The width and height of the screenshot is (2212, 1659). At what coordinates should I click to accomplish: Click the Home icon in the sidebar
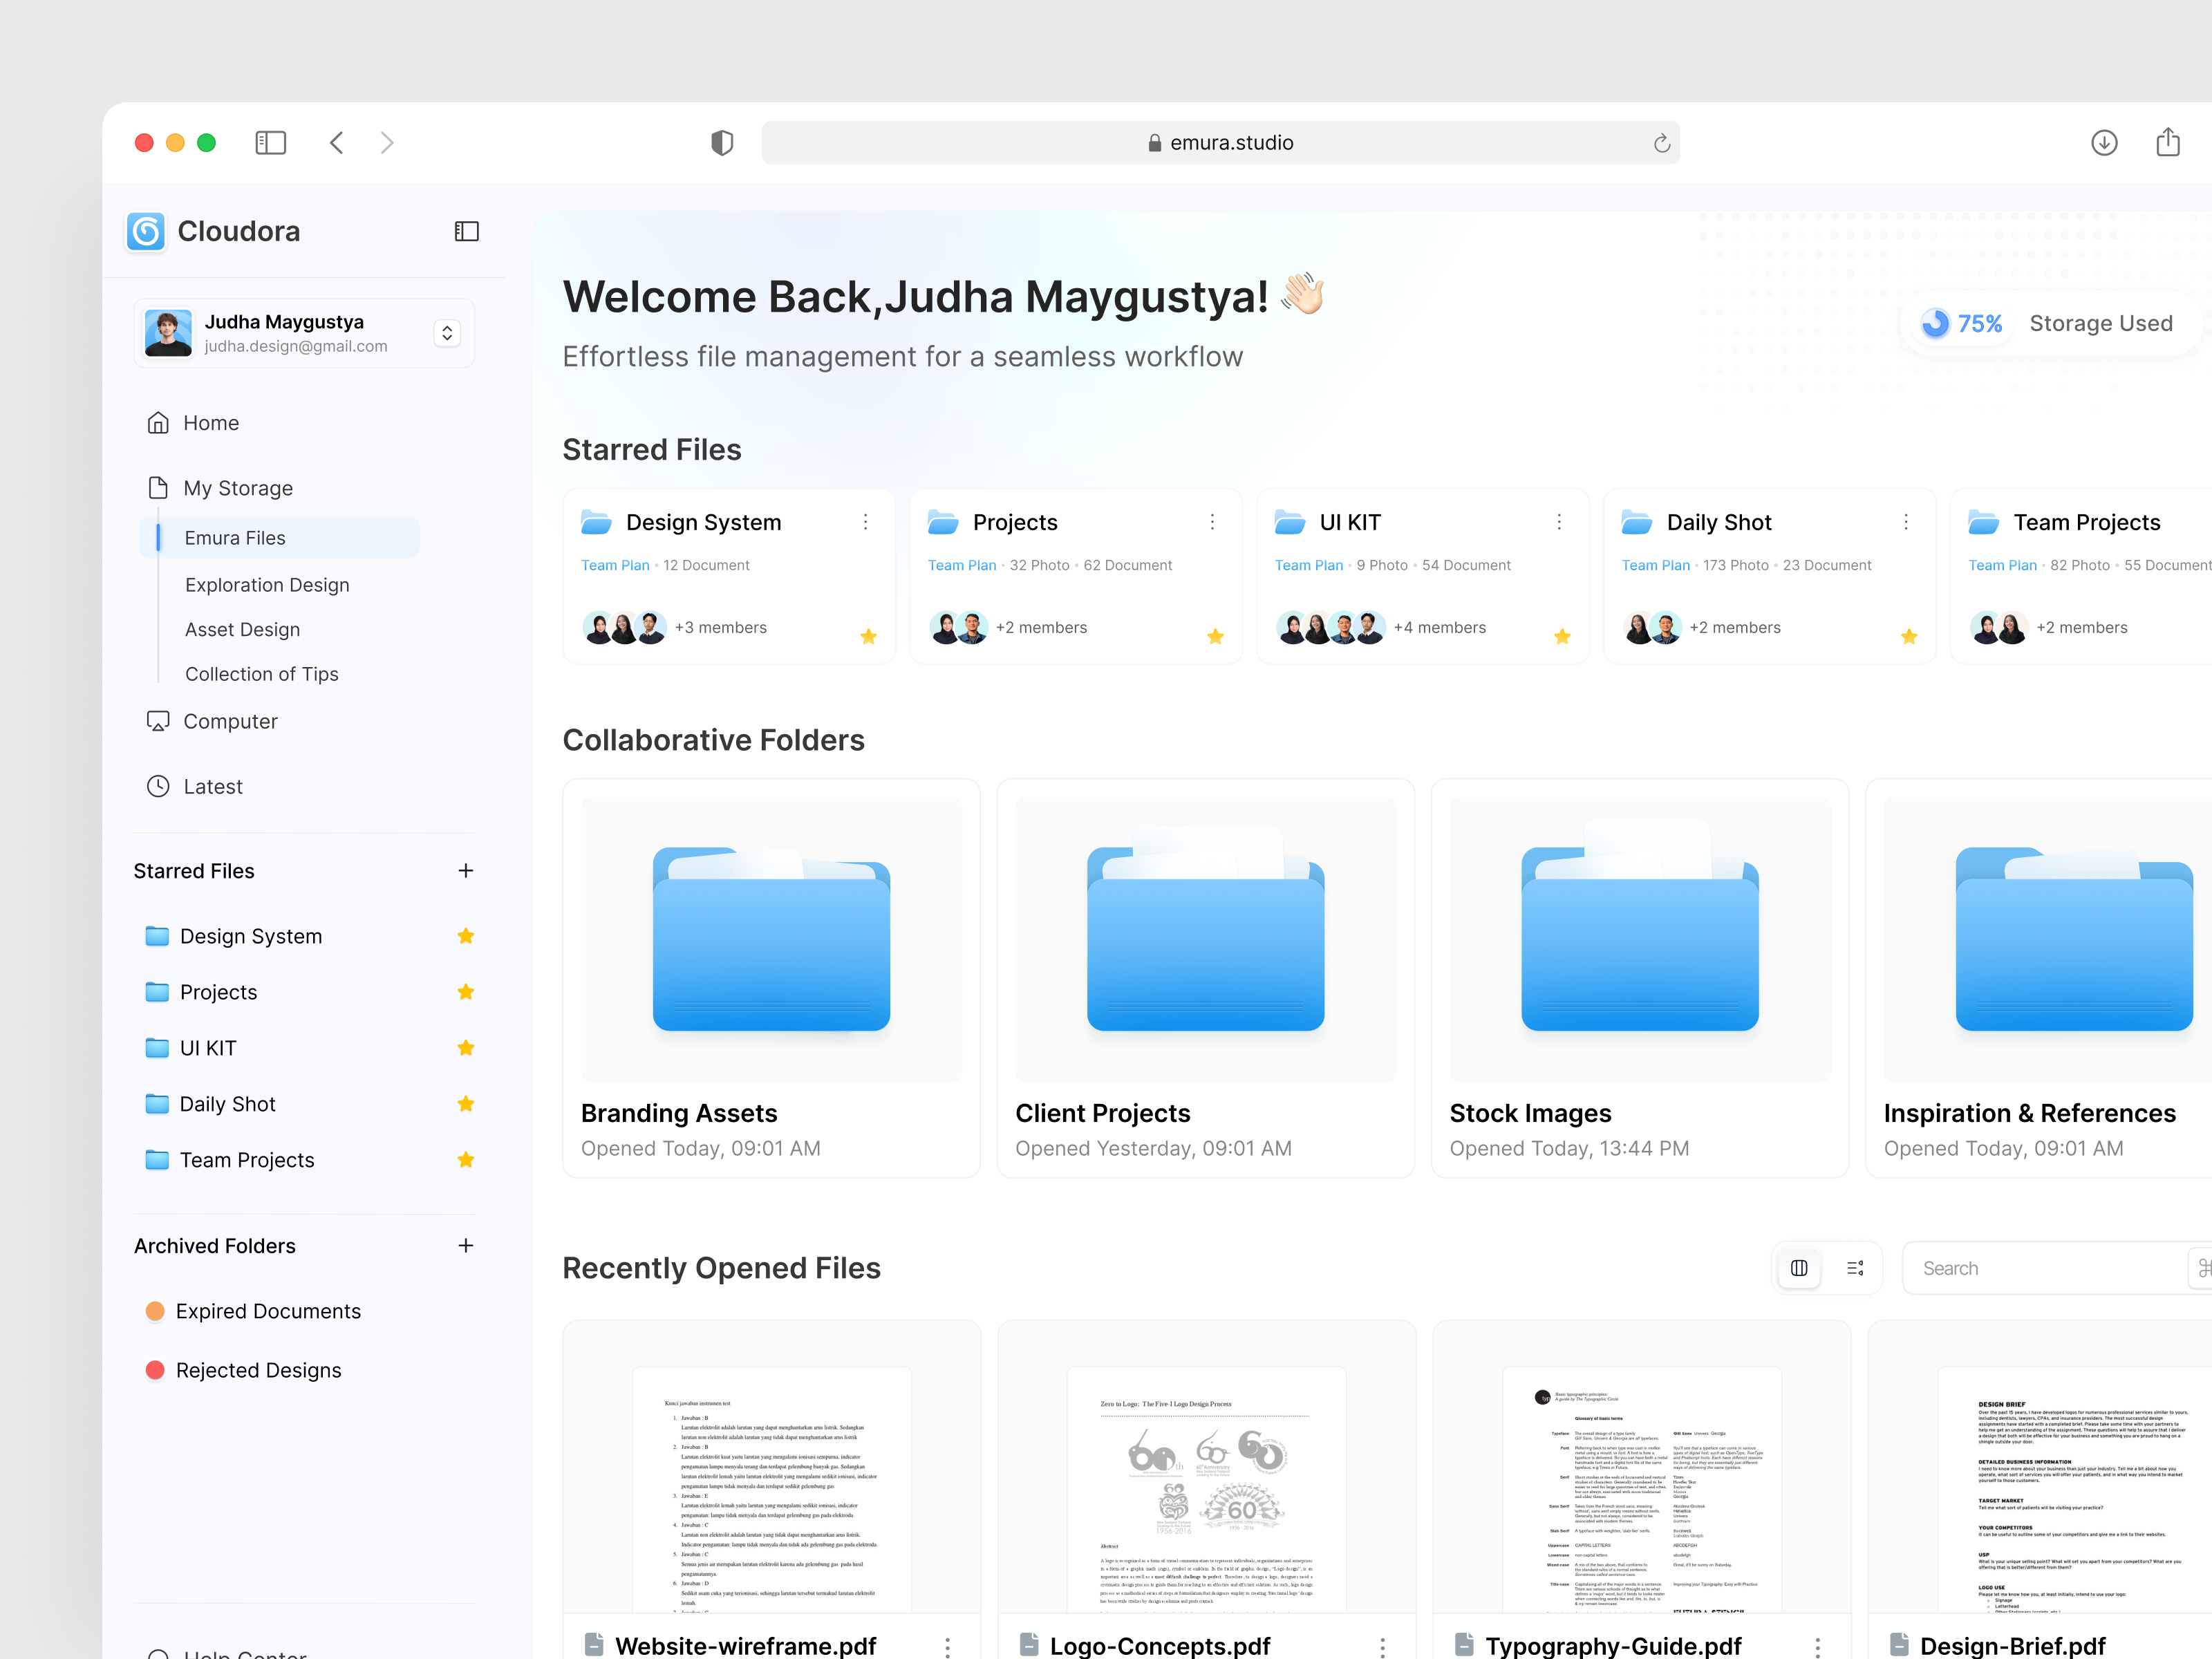(x=158, y=422)
